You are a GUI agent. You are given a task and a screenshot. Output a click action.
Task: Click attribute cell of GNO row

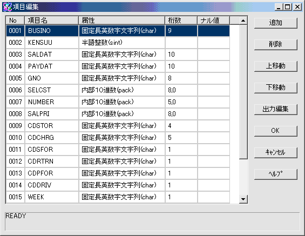tap(122, 78)
